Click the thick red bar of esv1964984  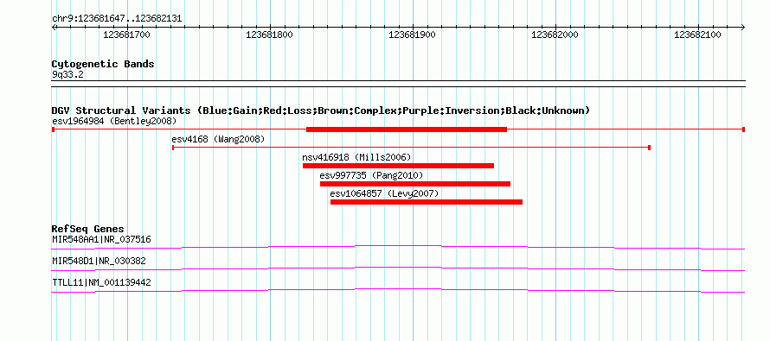(407, 129)
